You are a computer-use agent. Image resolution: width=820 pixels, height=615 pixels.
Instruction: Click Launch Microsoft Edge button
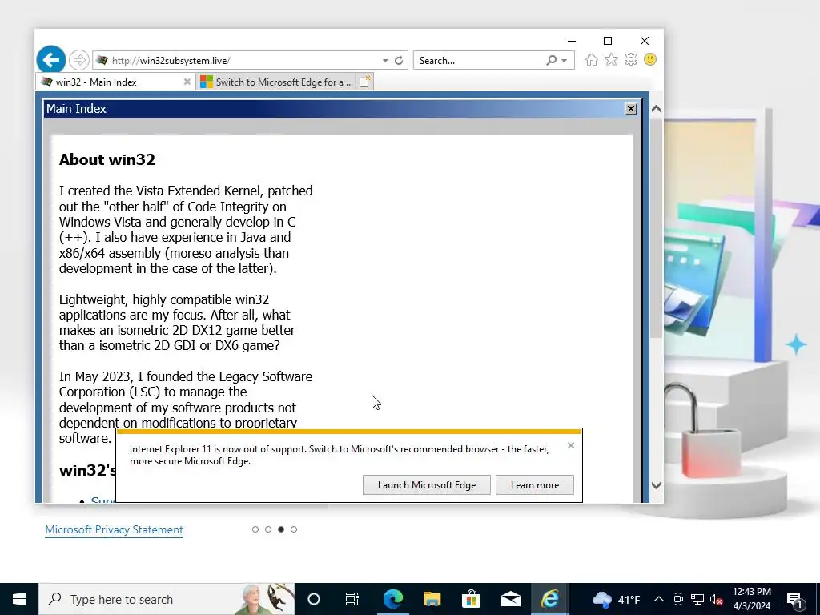427,485
